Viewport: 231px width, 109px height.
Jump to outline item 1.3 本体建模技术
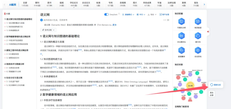(x=13, y=30)
